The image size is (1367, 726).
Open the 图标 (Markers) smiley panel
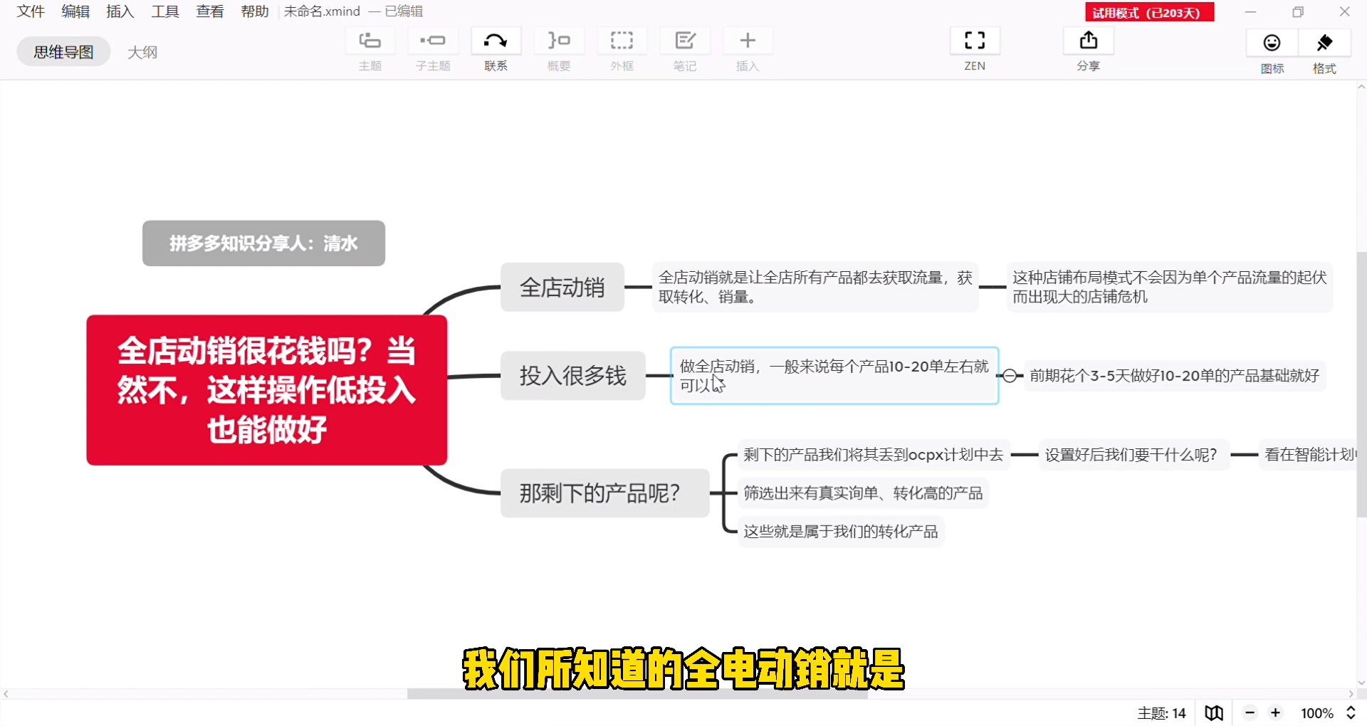(1272, 43)
